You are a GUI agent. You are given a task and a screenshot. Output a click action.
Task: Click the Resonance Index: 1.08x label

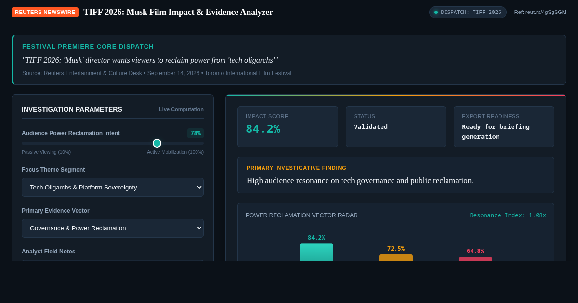pos(508,215)
